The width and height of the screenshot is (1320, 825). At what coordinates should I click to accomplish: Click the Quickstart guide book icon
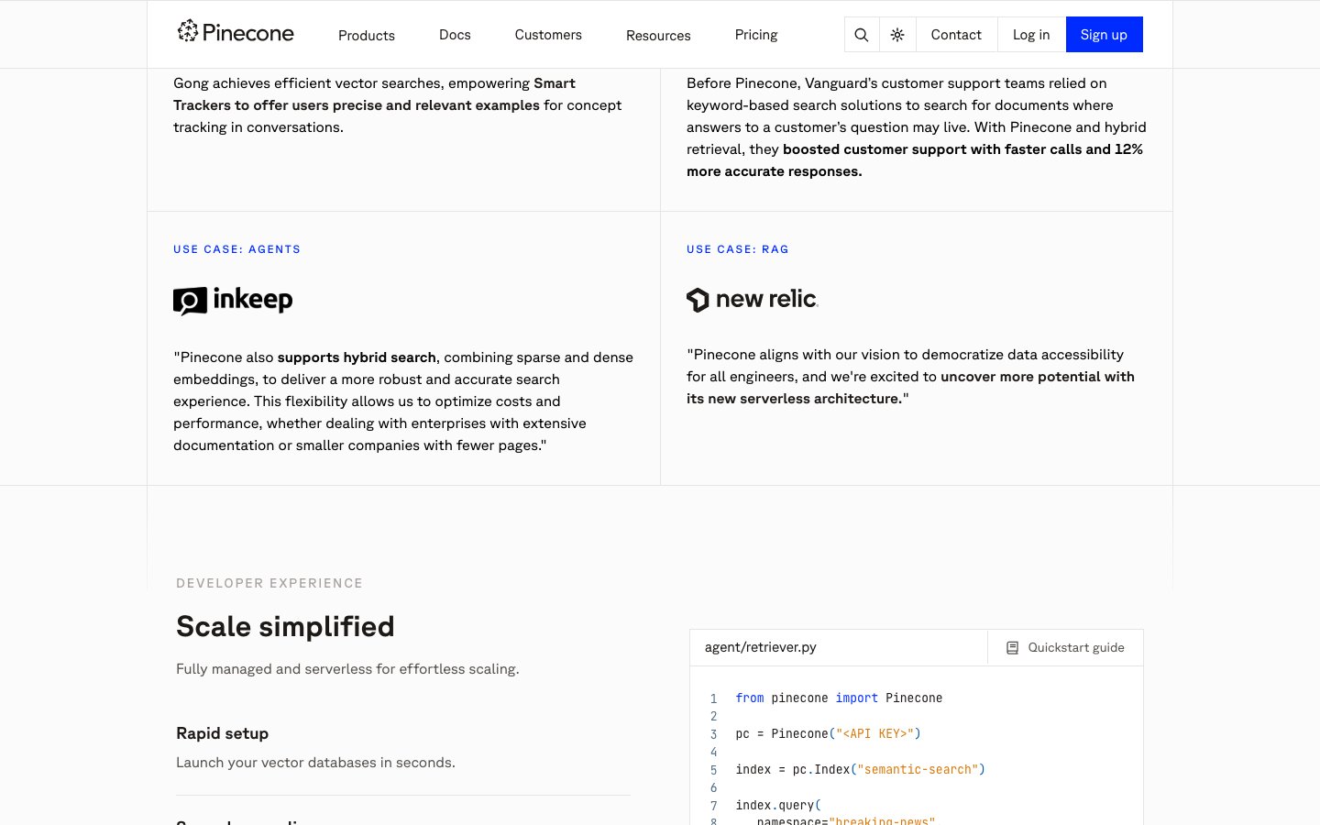coord(1012,648)
